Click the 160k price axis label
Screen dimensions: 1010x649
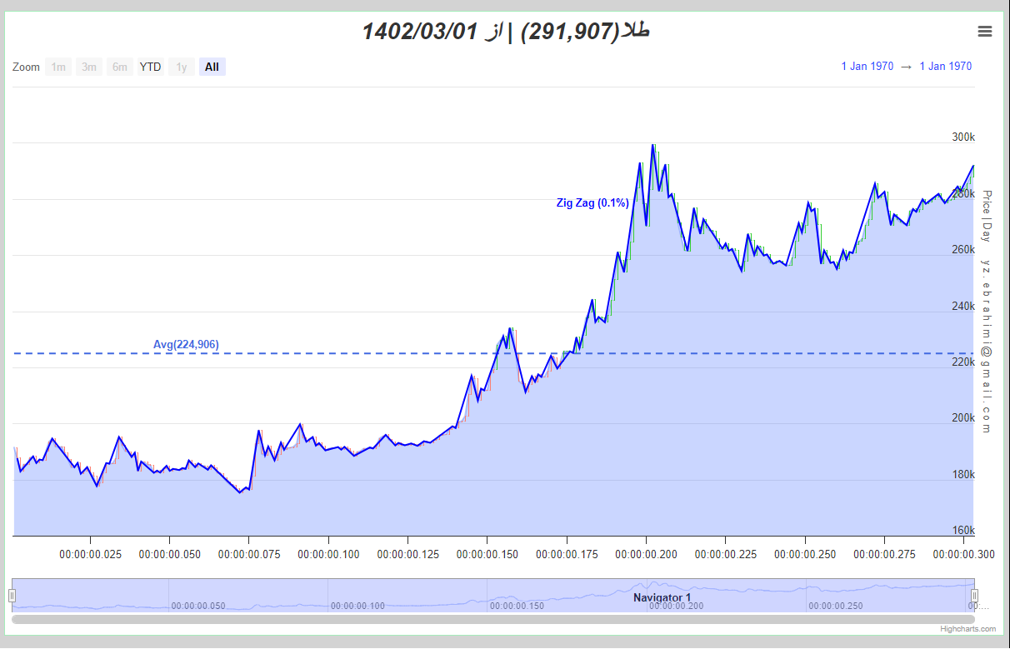pos(963,531)
